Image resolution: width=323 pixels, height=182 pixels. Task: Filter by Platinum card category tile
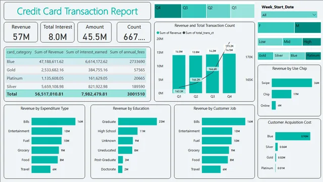click(x=313, y=56)
